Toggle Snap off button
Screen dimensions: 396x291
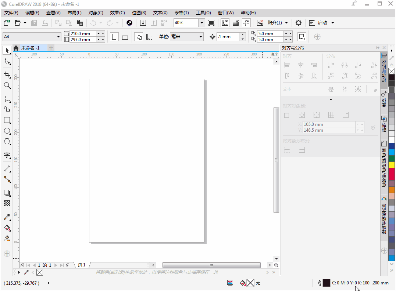pyautogui.click(x=260, y=23)
